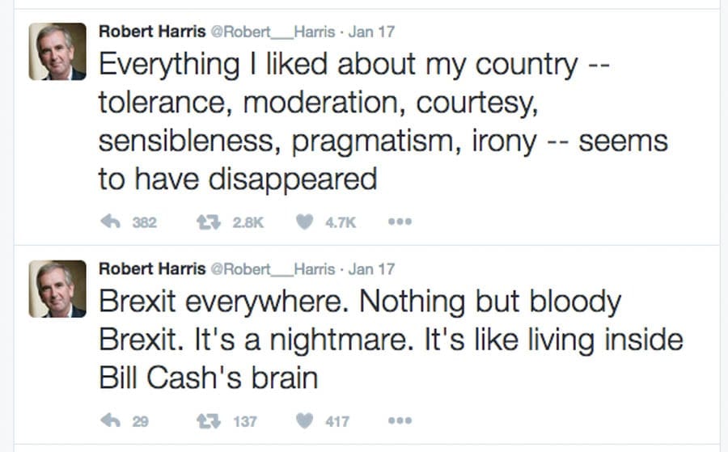Click the profile photo beside the Brexit tweet
The image size is (728, 452).
click(57, 289)
